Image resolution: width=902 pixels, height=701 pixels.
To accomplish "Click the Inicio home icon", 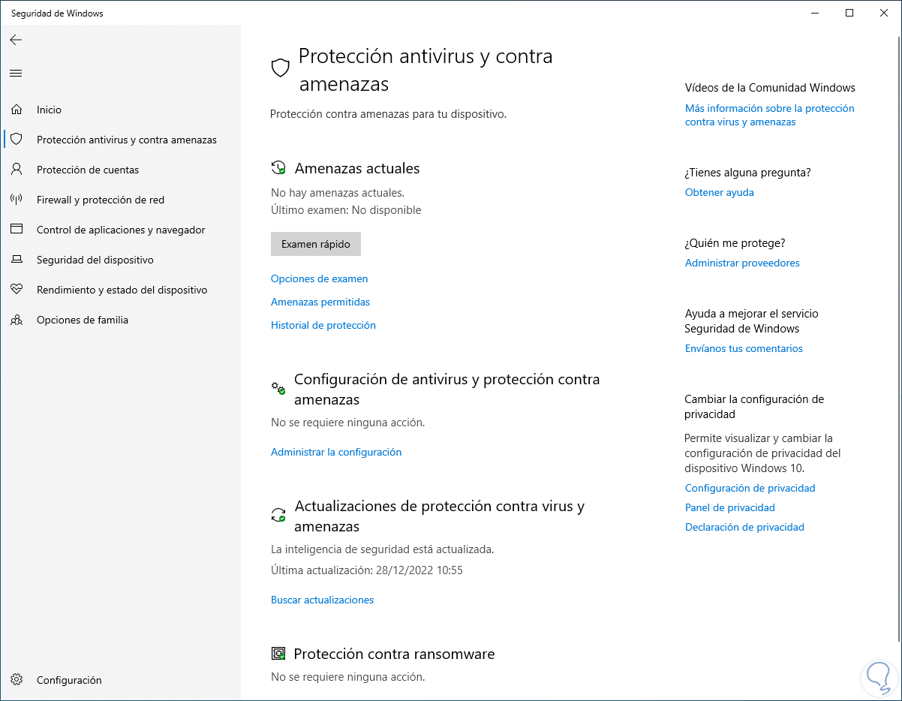I will [17, 110].
